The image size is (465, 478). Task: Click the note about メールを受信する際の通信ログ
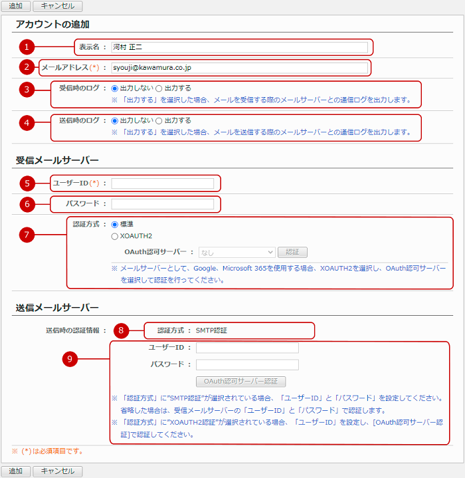pyautogui.click(x=262, y=100)
